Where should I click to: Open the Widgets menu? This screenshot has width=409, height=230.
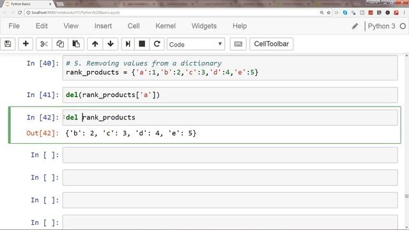coord(204,26)
